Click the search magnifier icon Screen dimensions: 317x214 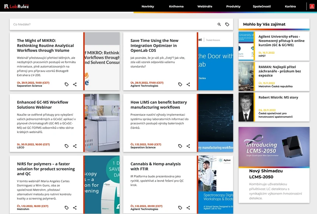click(219, 24)
